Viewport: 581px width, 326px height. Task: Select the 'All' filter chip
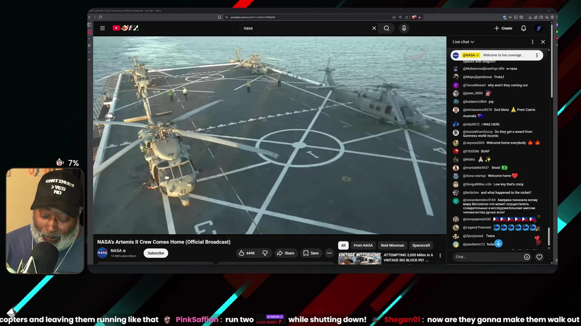[x=343, y=245]
